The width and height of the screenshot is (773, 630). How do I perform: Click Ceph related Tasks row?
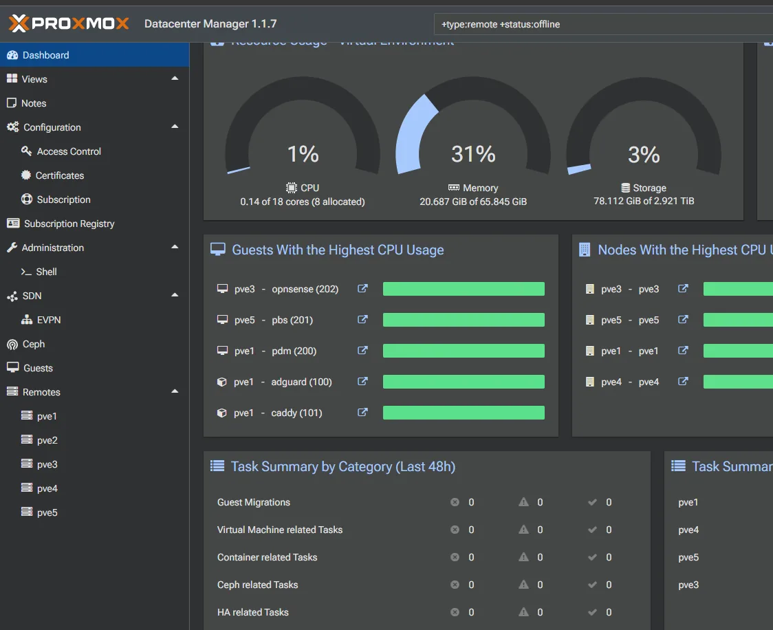point(426,585)
